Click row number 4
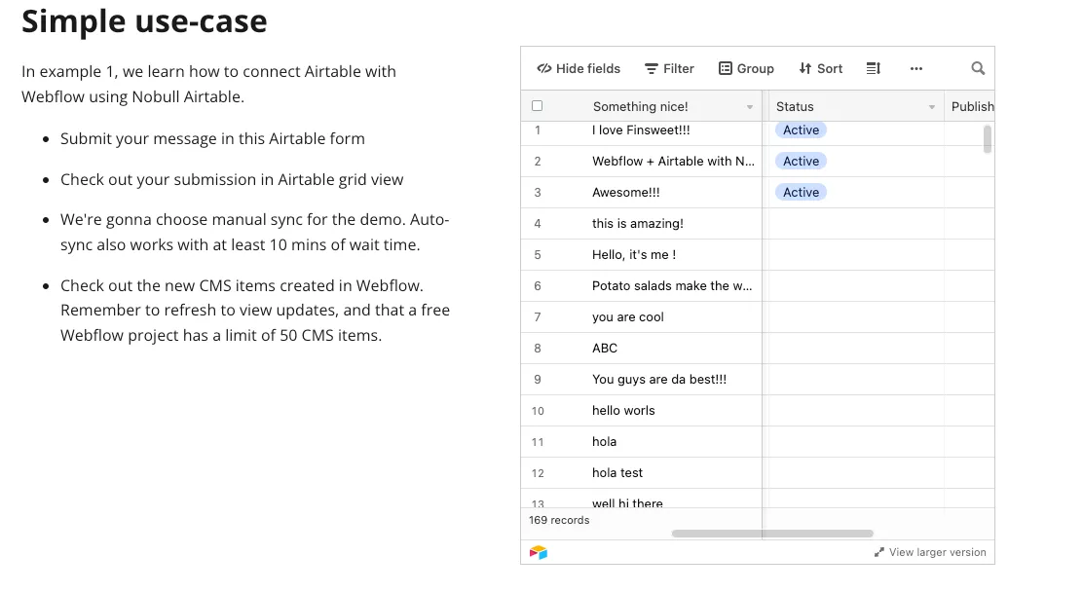Screen dimensions: 1083x592 (538, 223)
